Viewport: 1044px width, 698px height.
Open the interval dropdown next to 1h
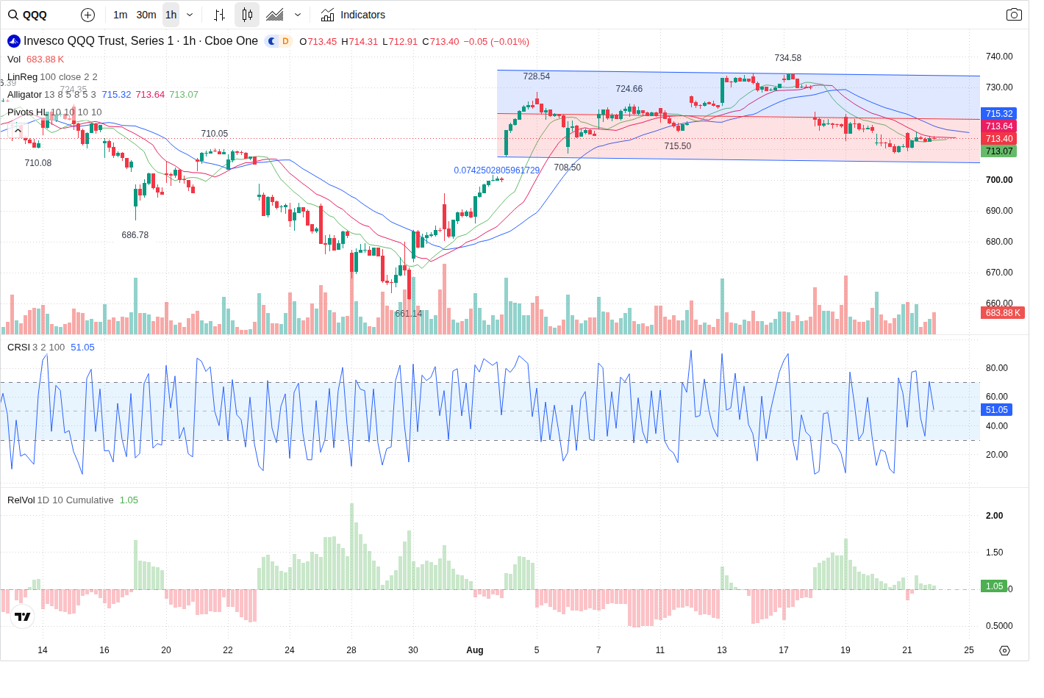pos(190,15)
